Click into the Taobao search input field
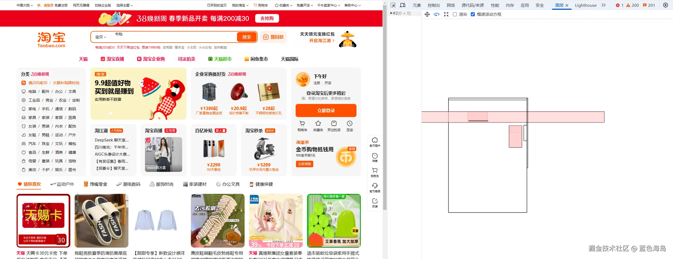This screenshot has height=259, width=673. pyautogui.click(x=174, y=37)
